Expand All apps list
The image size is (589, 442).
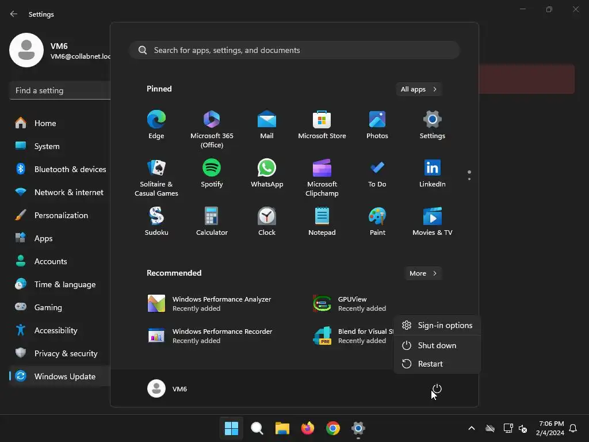click(419, 89)
